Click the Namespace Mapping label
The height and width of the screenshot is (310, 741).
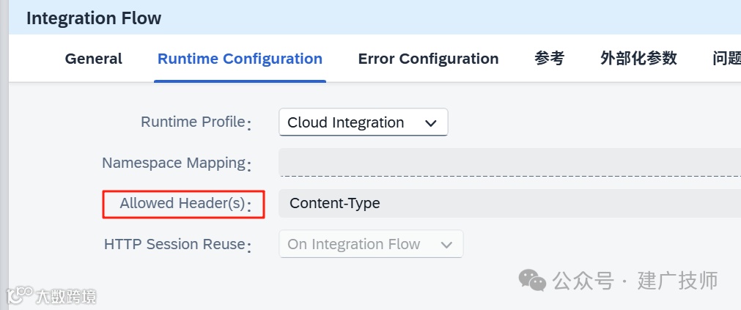[174, 163]
